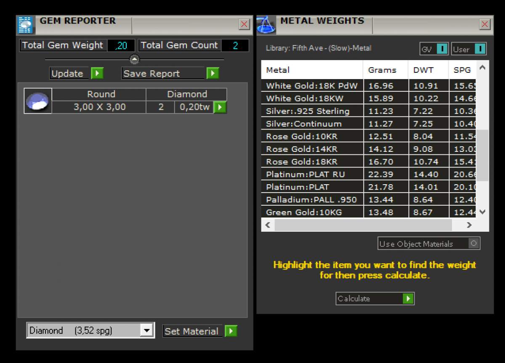Click the 16.96 grams cell
Screen dimensions: 505x363
(385, 86)
